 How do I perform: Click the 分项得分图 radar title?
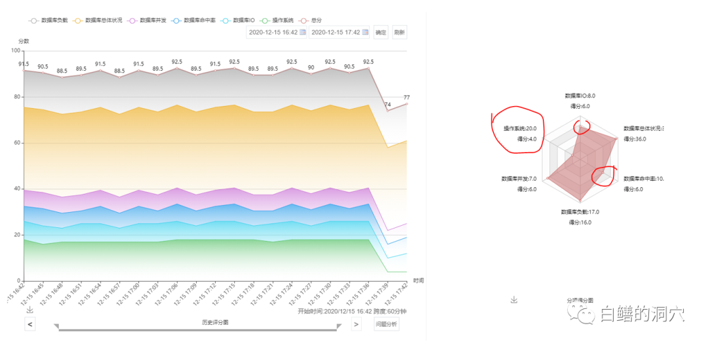[580, 300]
